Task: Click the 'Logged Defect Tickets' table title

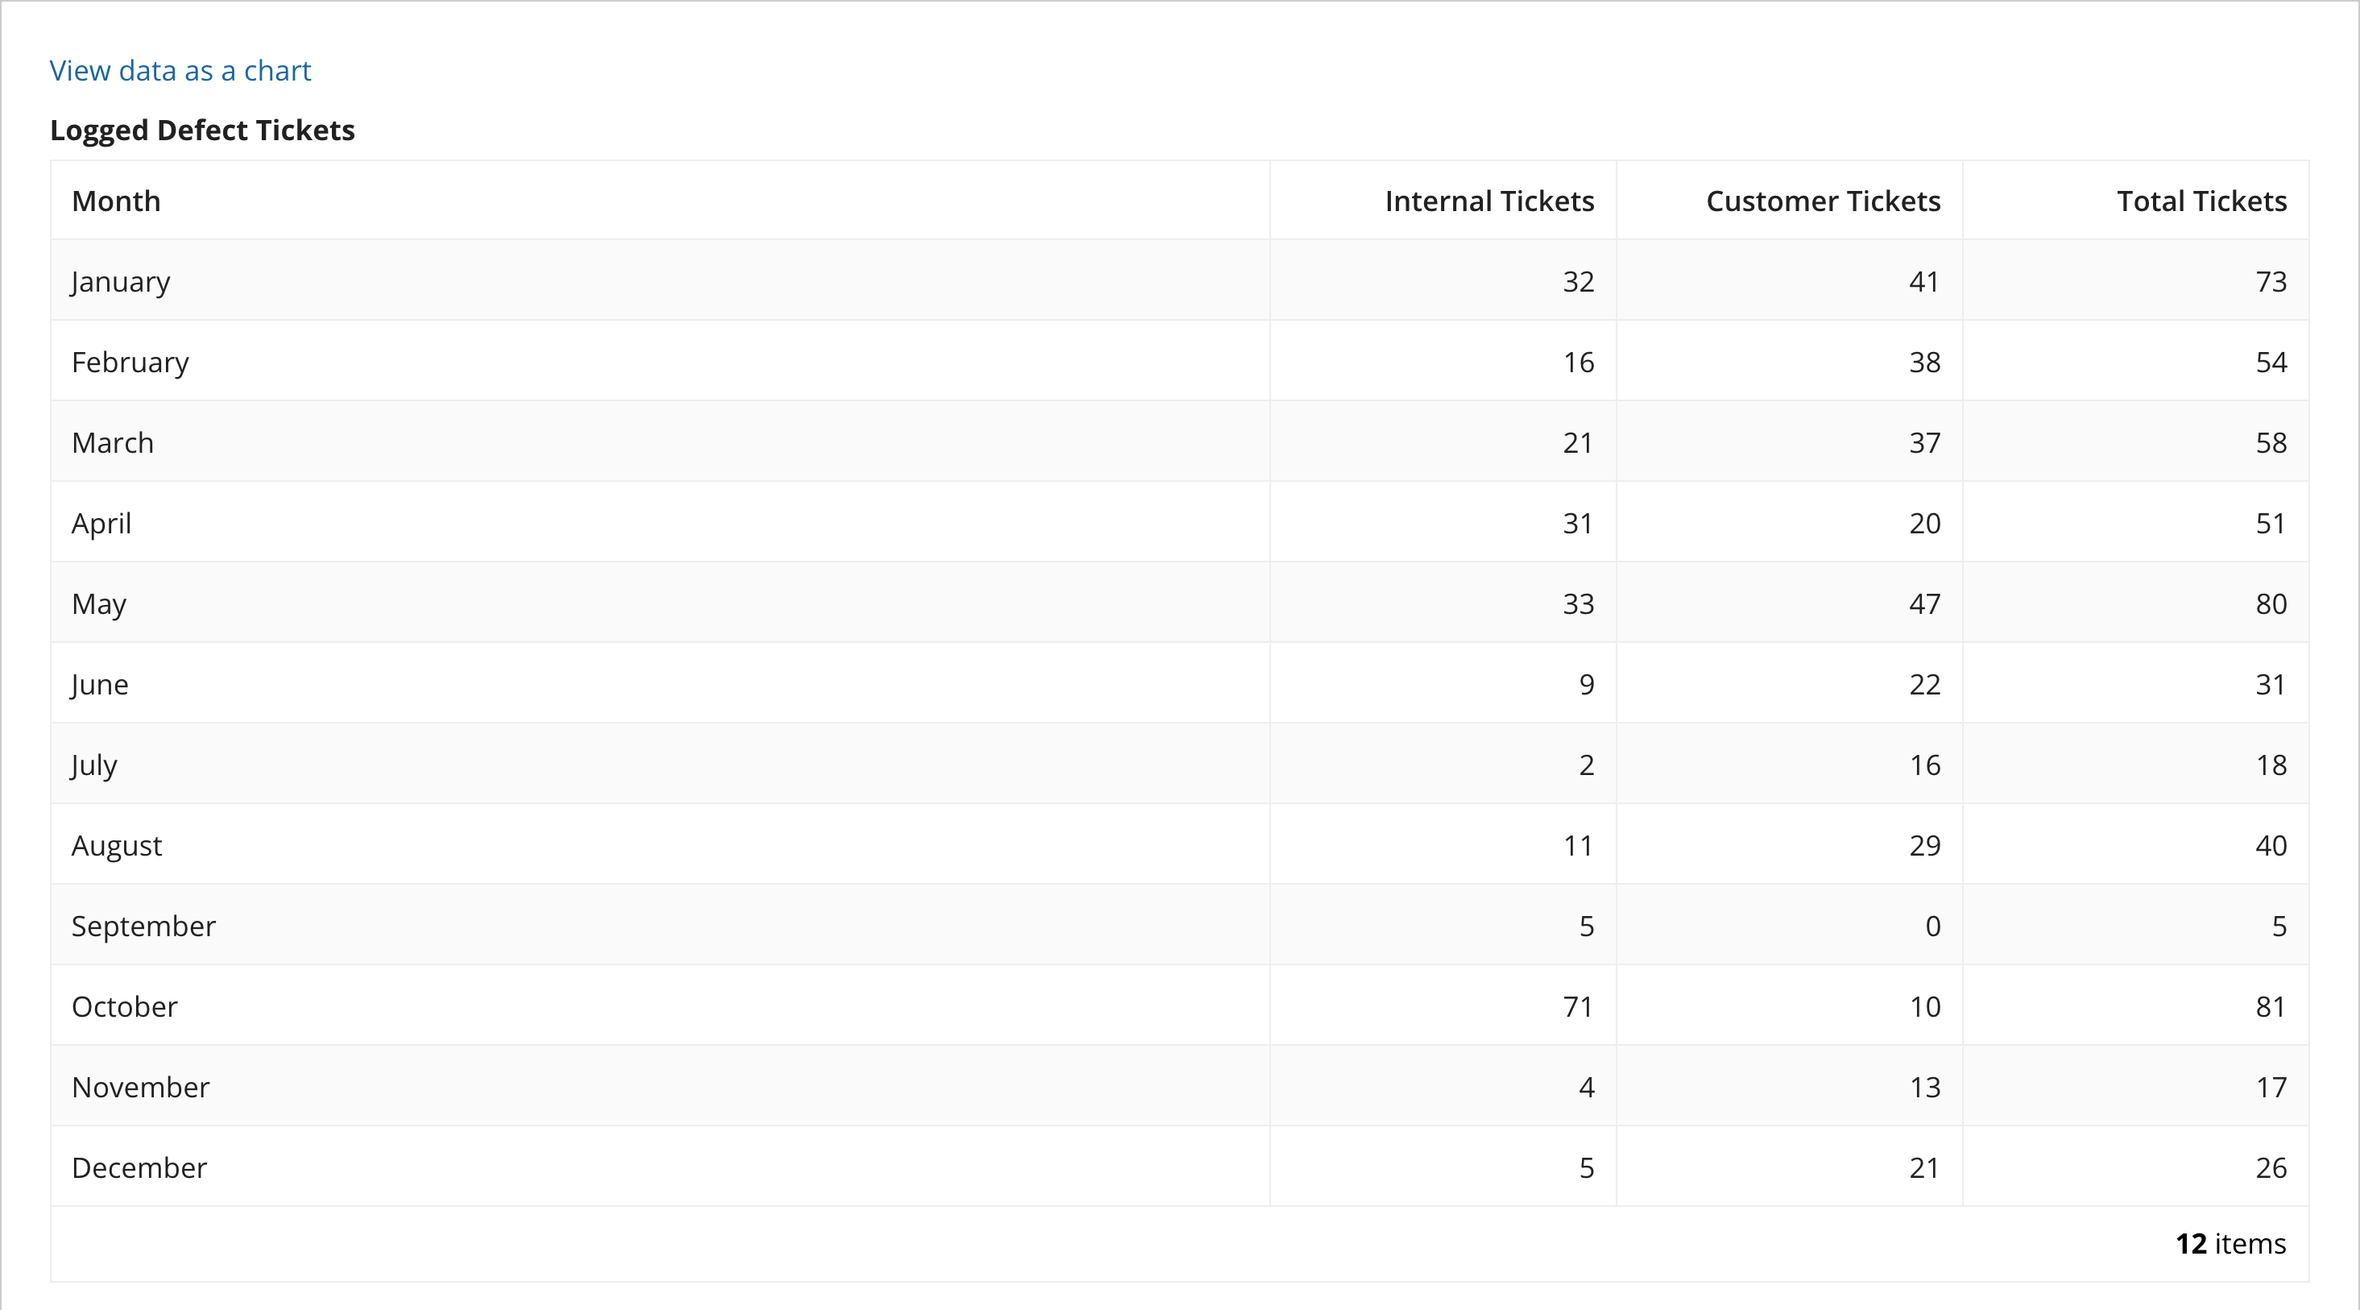Action: click(202, 130)
